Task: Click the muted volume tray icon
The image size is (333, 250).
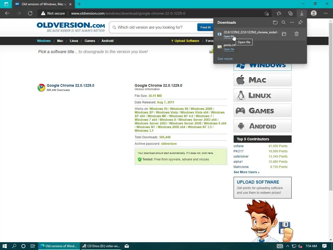Action: tap(300, 246)
